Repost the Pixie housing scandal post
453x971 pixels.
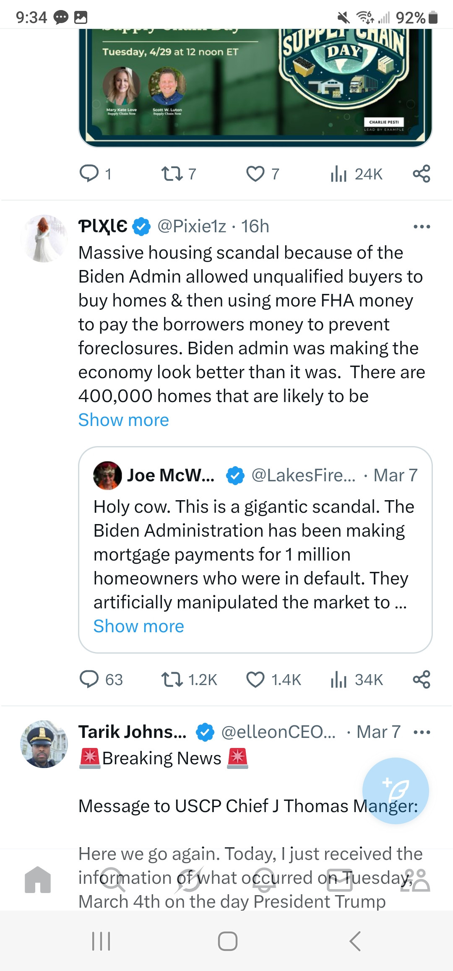pyautogui.click(x=172, y=680)
